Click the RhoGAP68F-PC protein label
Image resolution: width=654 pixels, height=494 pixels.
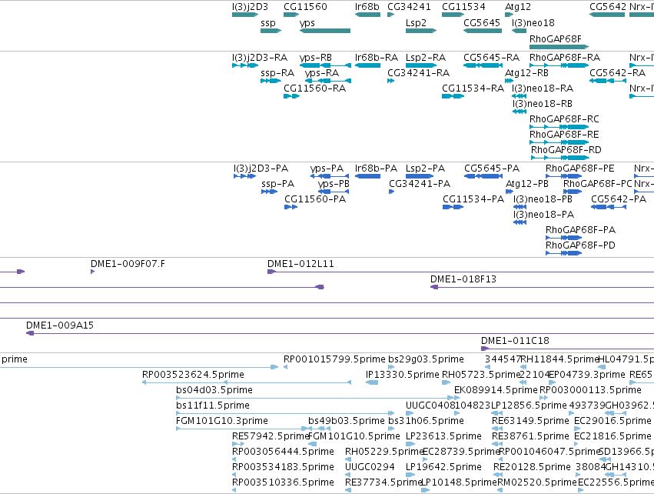click(x=598, y=184)
